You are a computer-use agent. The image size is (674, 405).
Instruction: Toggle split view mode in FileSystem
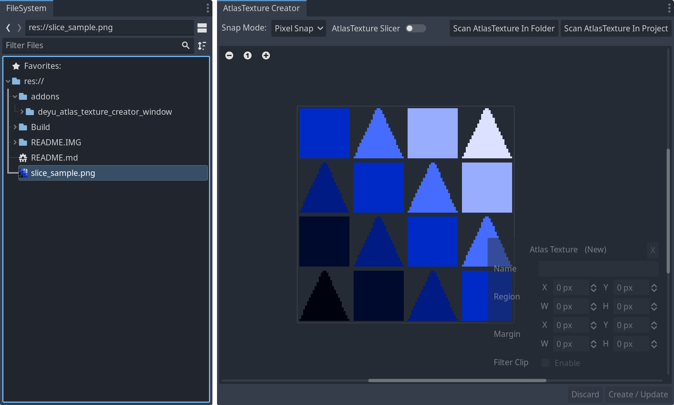pos(202,28)
